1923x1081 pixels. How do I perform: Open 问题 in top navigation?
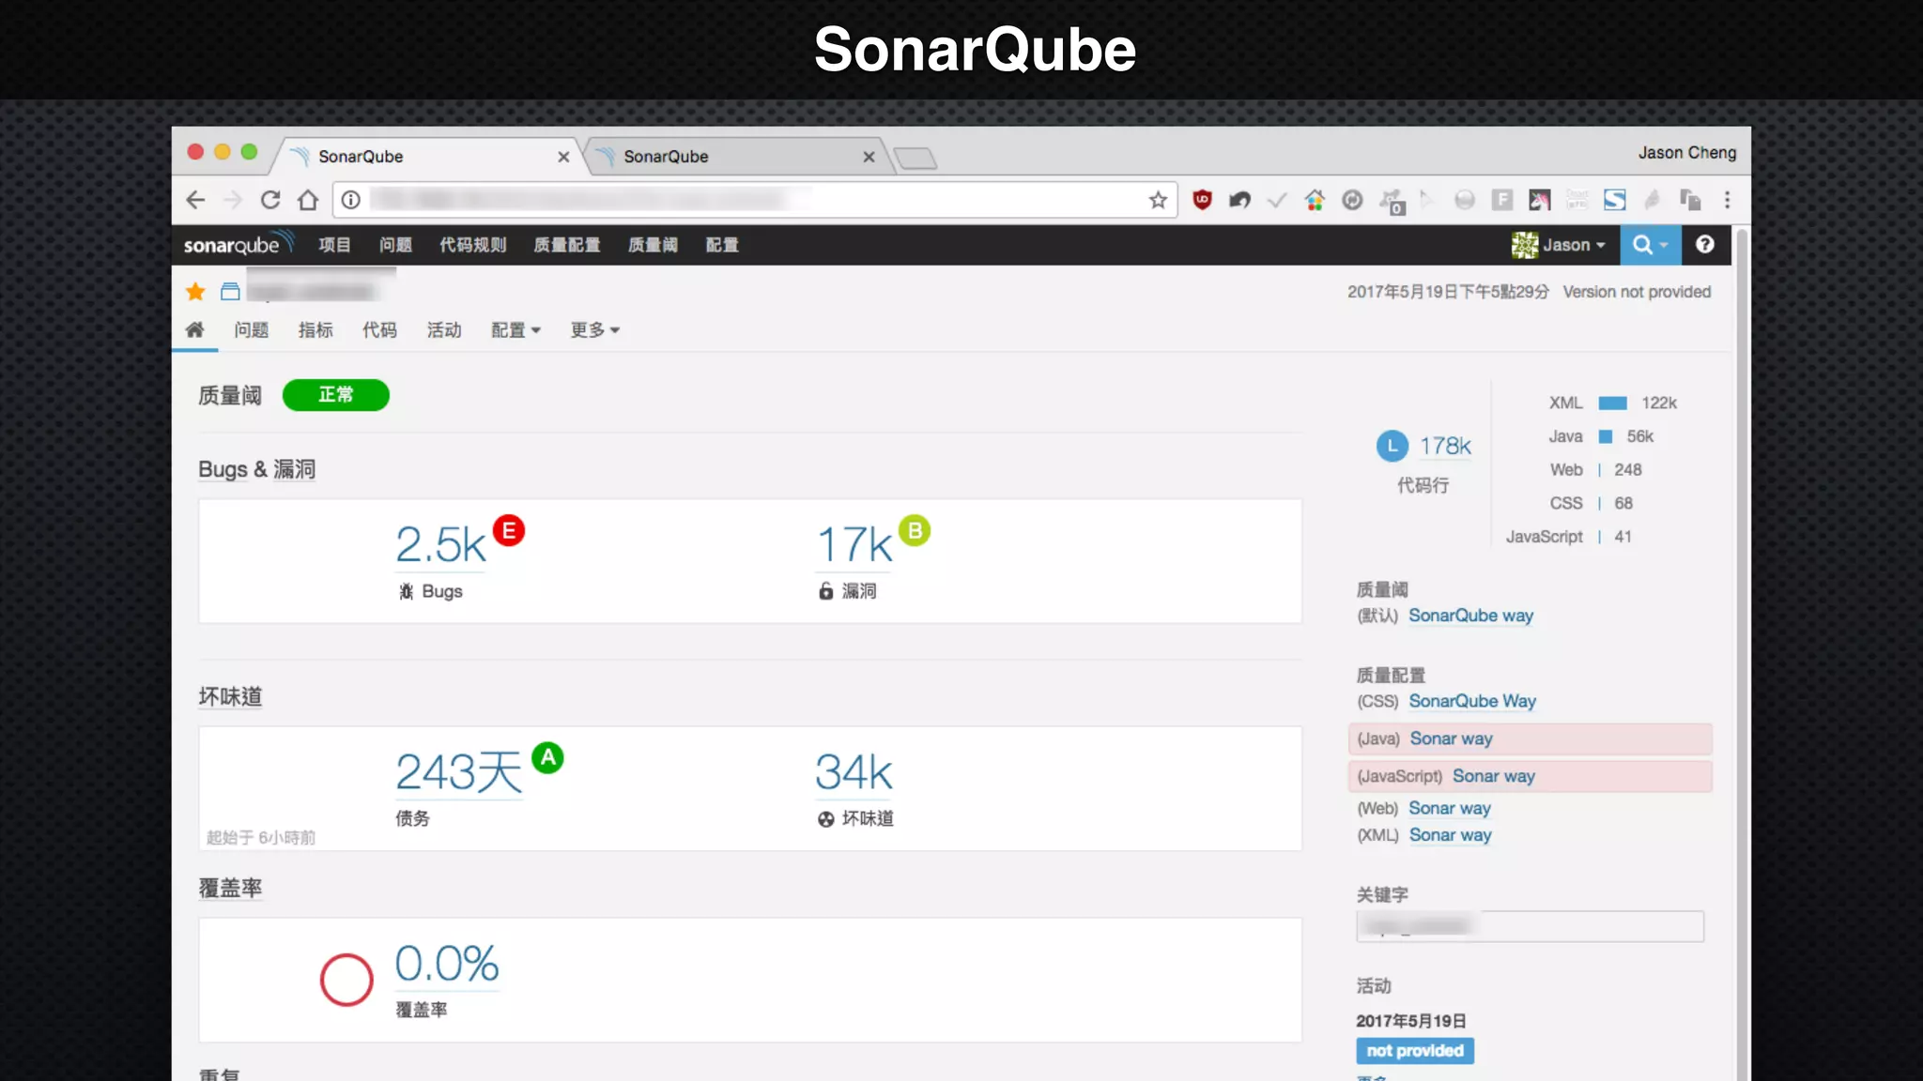[395, 245]
